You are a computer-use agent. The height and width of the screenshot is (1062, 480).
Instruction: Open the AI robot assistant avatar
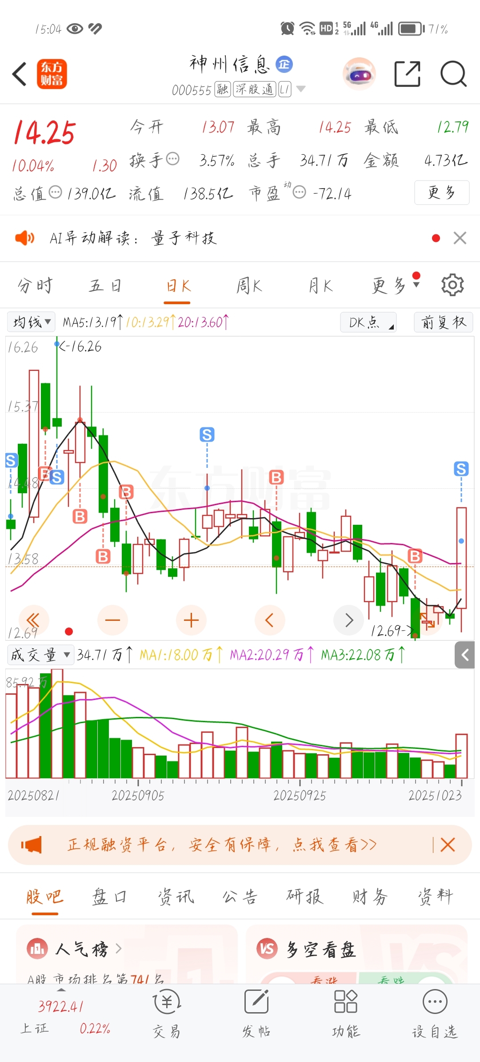pyautogui.click(x=359, y=74)
